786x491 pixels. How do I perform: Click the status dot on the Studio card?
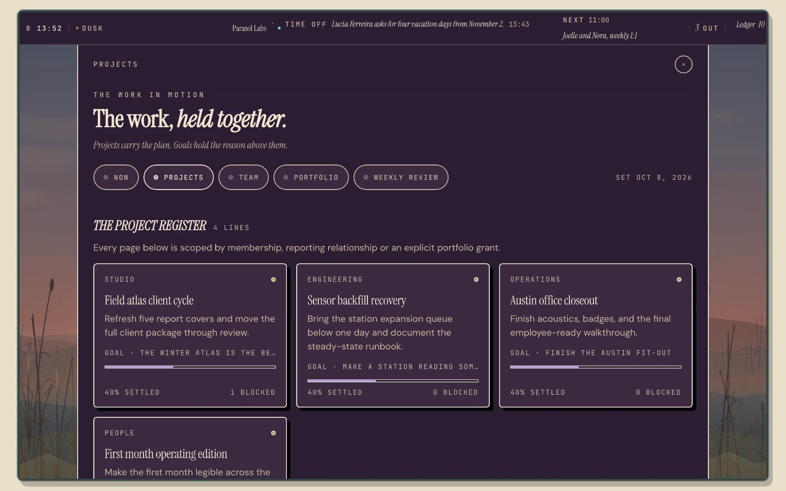coord(274,279)
